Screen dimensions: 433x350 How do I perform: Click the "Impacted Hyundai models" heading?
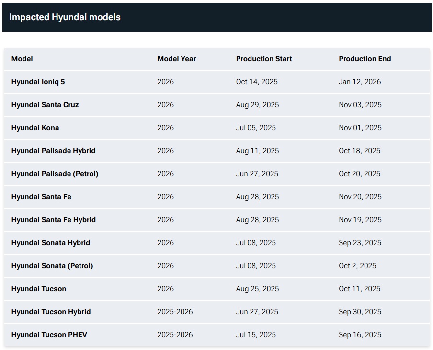click(65, 17)
